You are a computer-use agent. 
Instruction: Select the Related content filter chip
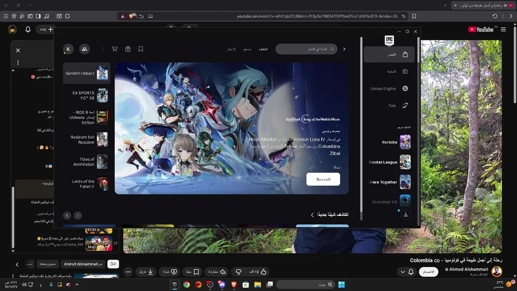pos(48,264)
